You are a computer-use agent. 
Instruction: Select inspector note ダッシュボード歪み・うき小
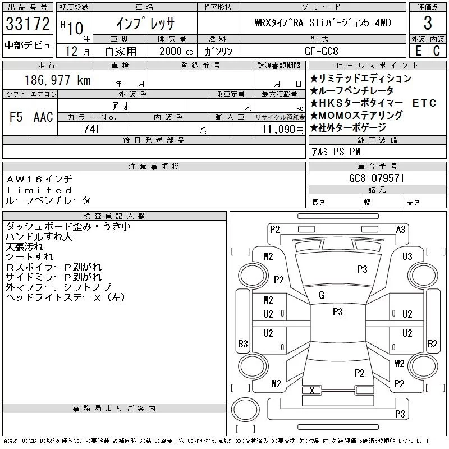click(x=68, y=226)
